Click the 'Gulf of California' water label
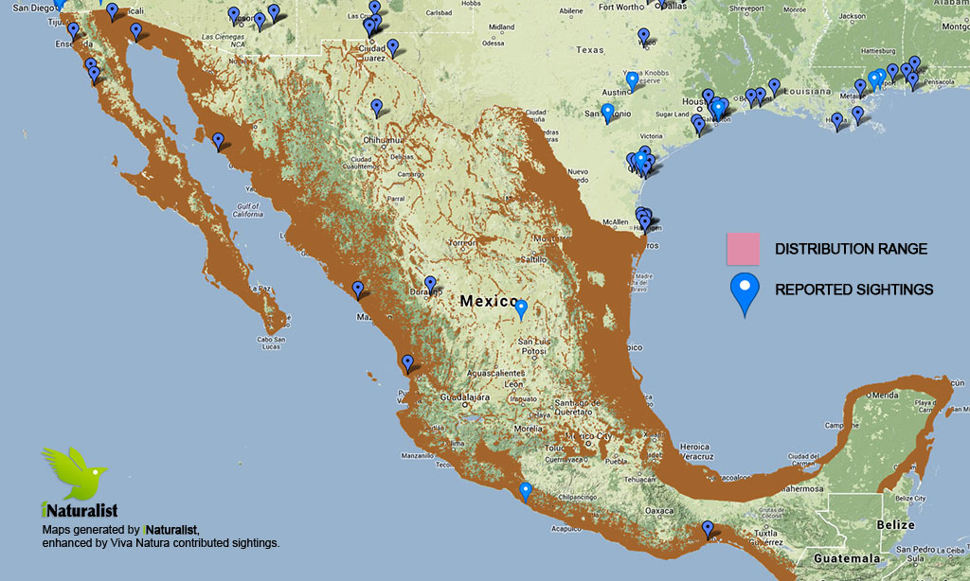 [x=247, y=210]
